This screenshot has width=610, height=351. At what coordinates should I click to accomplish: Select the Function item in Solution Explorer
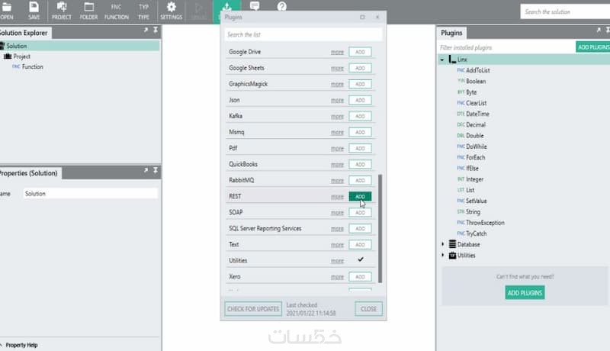click(32, 67)
